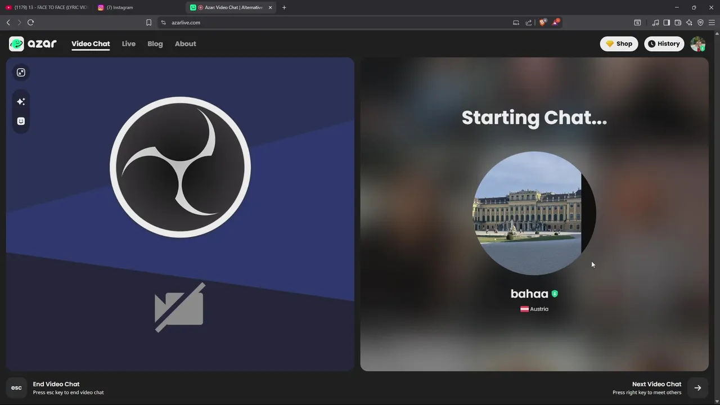Open Brave Shields lion icon
The image size is (720, 405).
pos(543,22)
